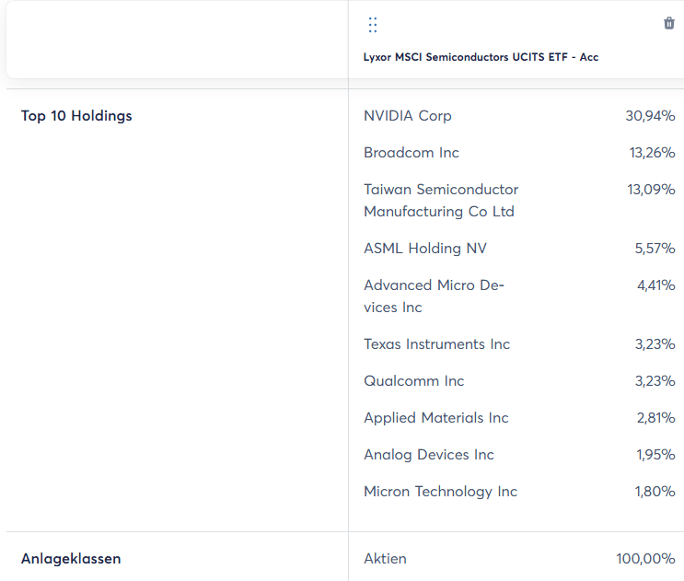
Task: Click Applied Materials Inc entry
Action: pos(436,418)
